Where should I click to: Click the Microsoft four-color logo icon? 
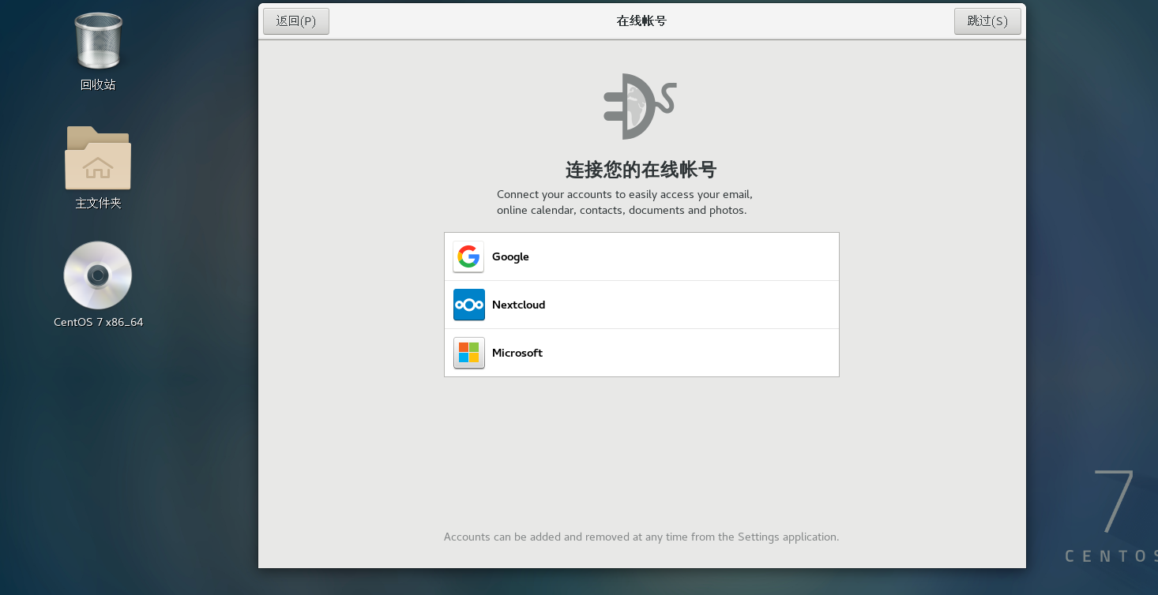click(468, 353)
